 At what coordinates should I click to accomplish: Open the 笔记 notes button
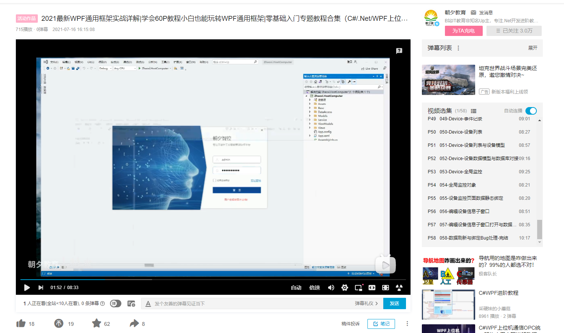(381, 324)
